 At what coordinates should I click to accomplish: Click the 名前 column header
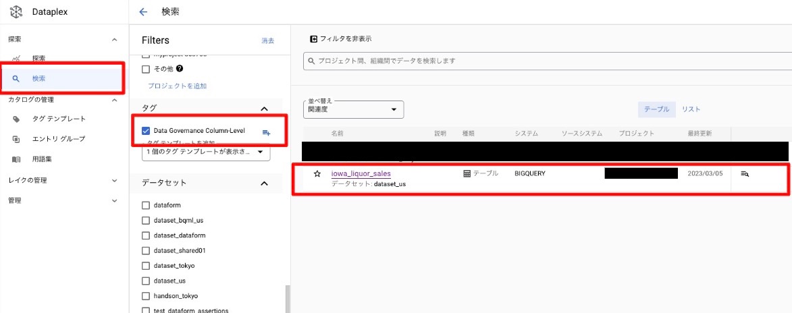[x=337, y=134]
